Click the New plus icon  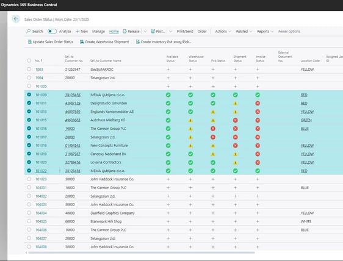tap(78, 31)
